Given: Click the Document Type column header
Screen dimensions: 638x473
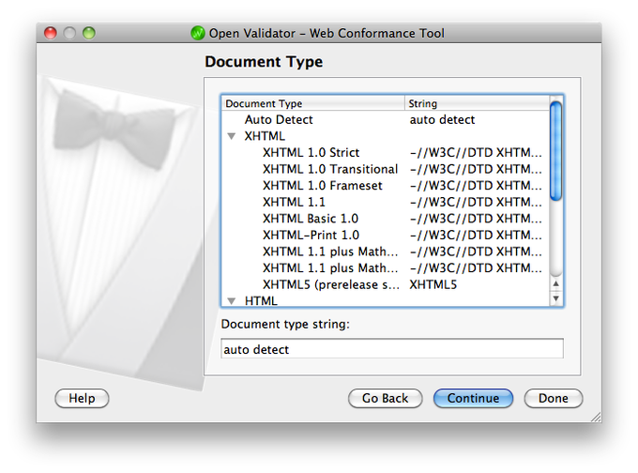Looking at the screenshot, I should [x=313, y=103].
